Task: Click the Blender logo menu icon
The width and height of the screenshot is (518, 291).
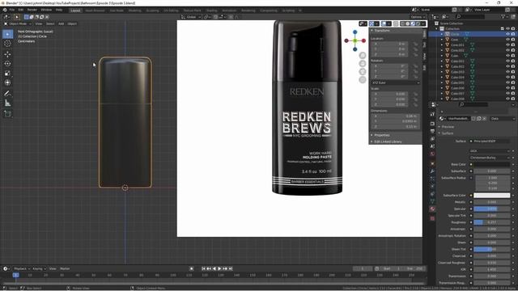Action: pyautogui.click(x=4, y=10)
